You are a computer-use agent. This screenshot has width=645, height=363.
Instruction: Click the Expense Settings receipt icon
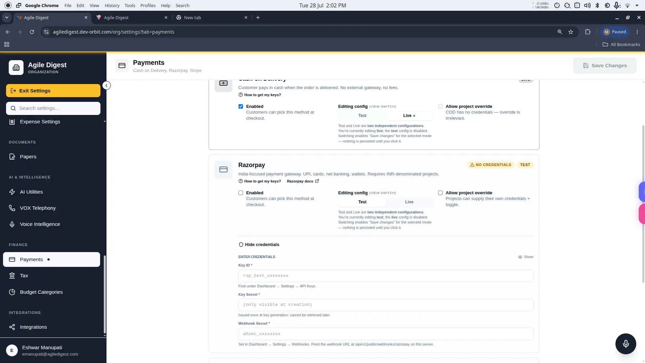click(x=12, y=122)
